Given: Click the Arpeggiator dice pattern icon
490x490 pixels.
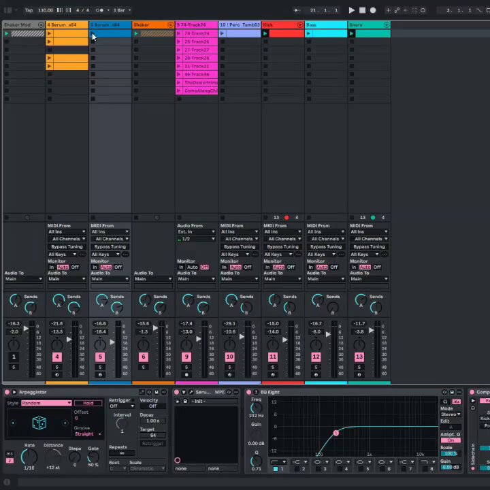Looking at the screenshot, I should click(x=39, y=423).
